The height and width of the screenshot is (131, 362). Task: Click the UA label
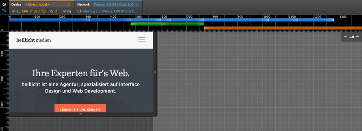click(x=79, y=11)
